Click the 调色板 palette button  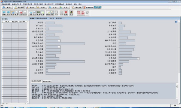pos(31,7)
